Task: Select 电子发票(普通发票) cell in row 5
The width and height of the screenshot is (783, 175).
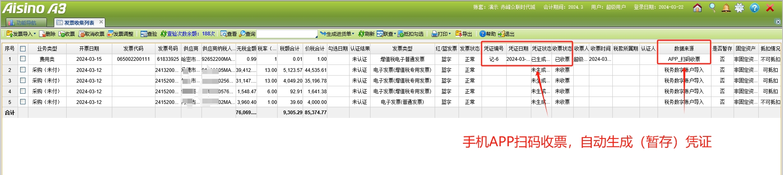Action: pos(402,102)
